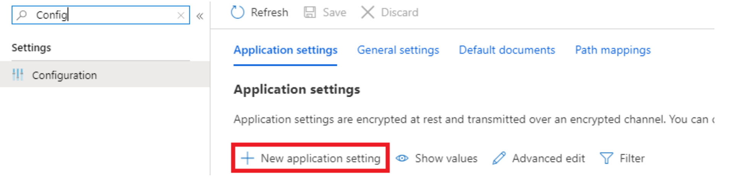
Task: Click the Filter funnel icon
Action: 607,158
